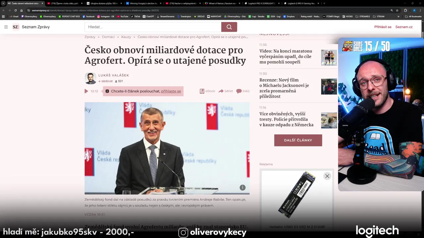Open Facebook bookmark
Image resolution: width=424 pixels, height=238 pixels.
coord(88,16)
